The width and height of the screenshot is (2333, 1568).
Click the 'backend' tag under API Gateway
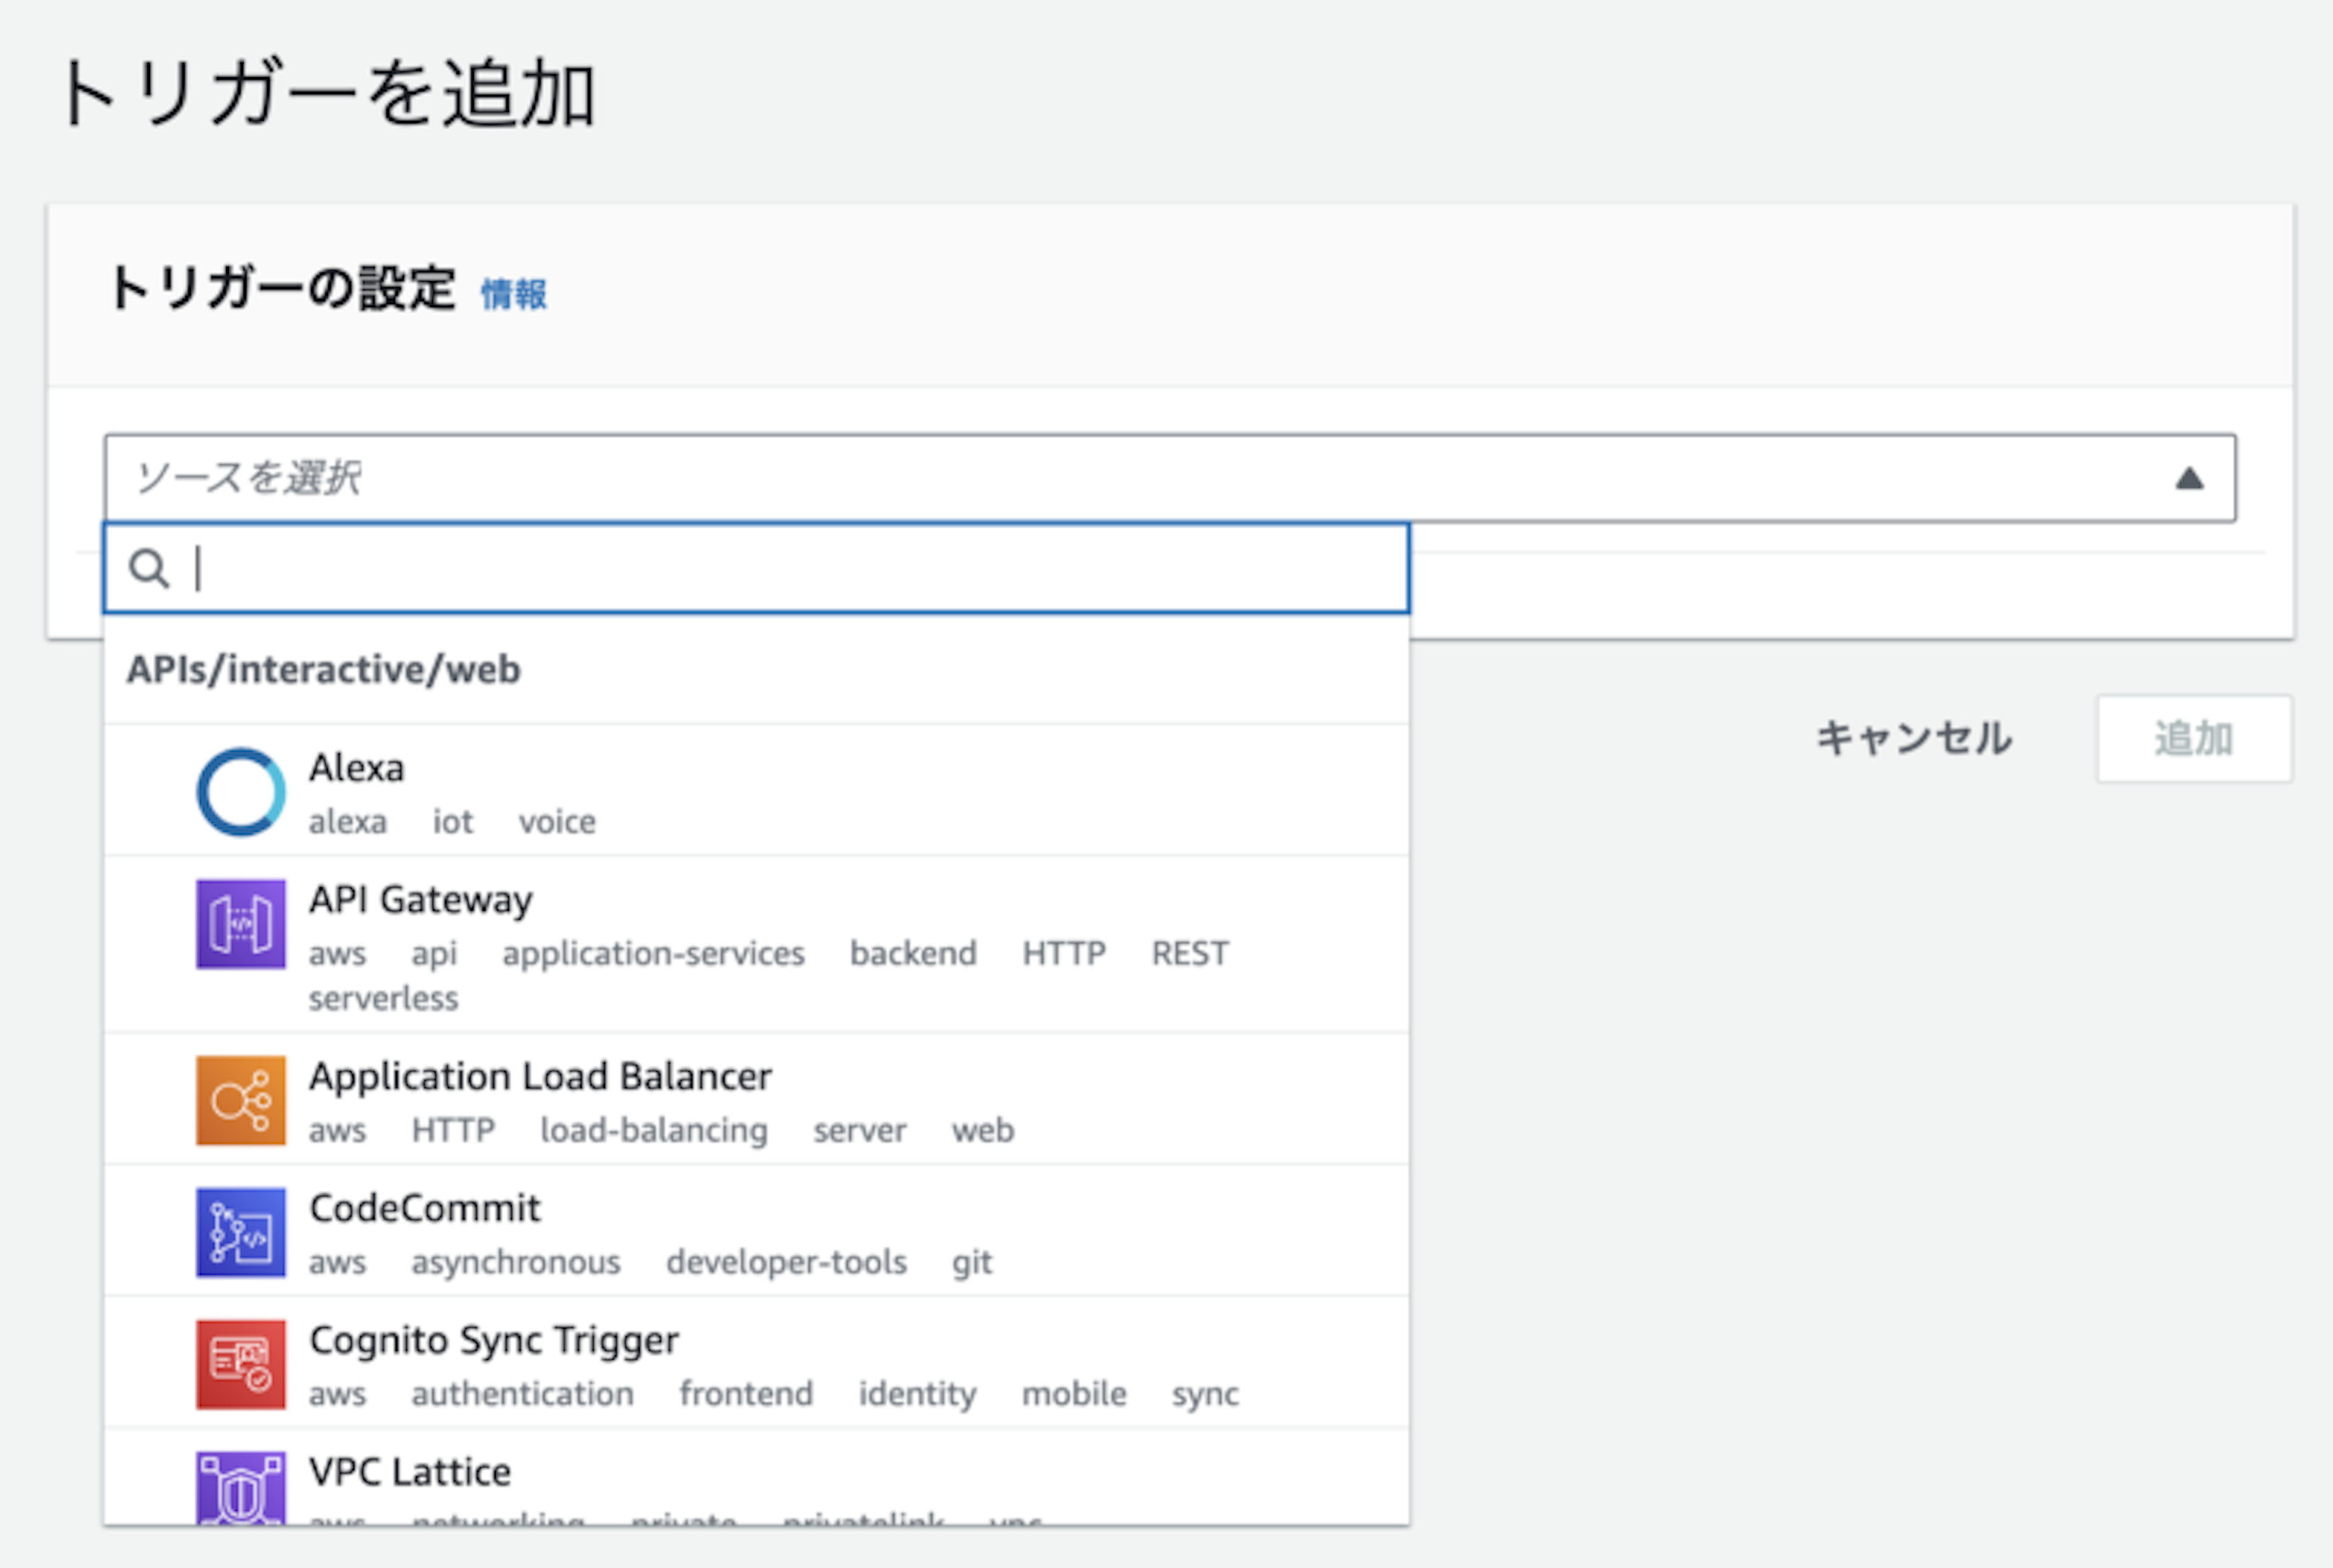click(x=913, y=954)
